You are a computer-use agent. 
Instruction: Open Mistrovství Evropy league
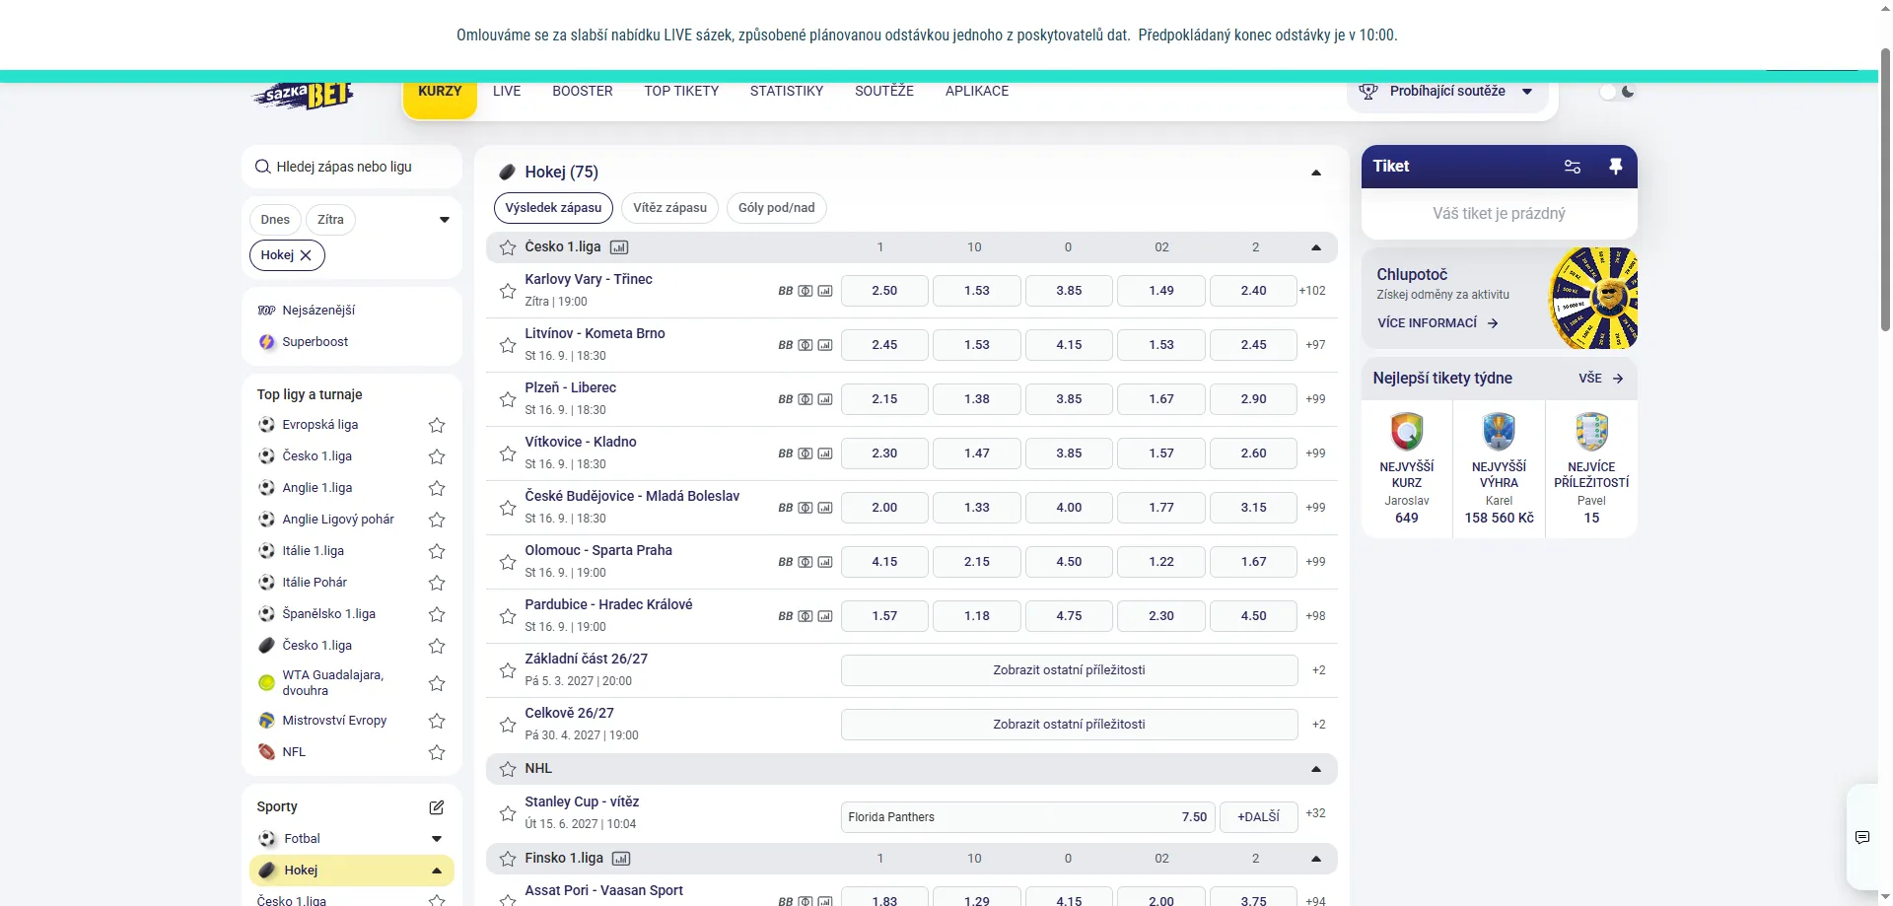(x=334, y=721)
